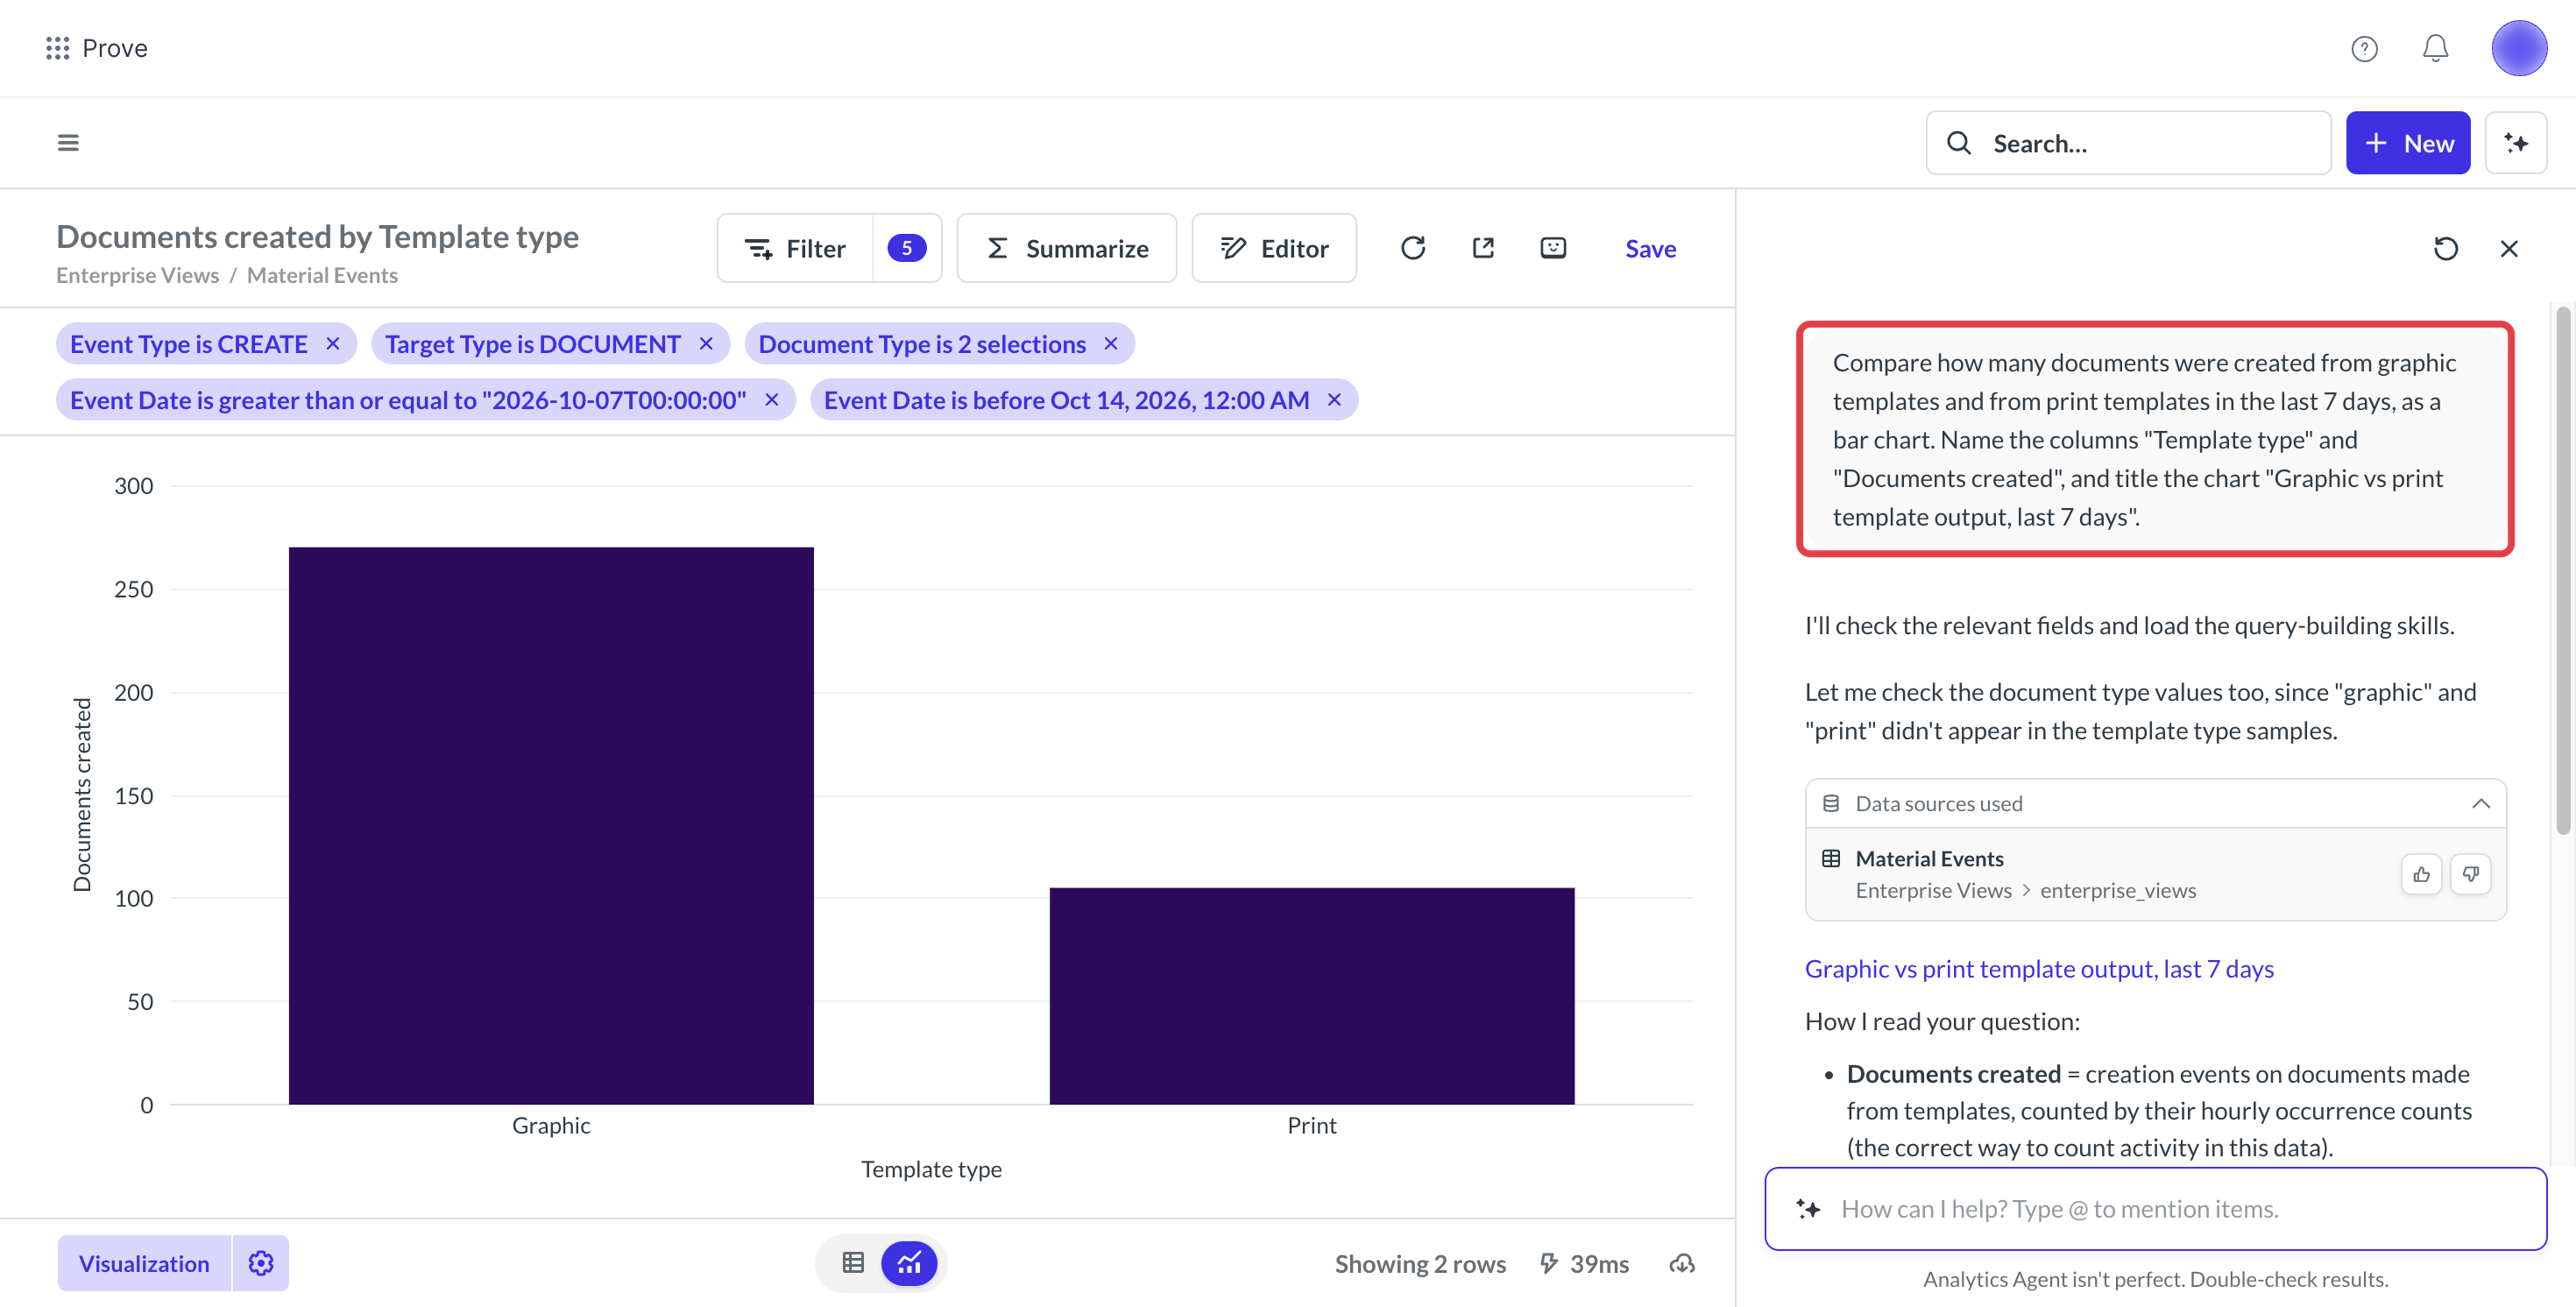The height and width of the screenshot is (1307, 2576).
Task: Edit the Target Type is DOCUMENT filter
Action: (x=532, y=344)
